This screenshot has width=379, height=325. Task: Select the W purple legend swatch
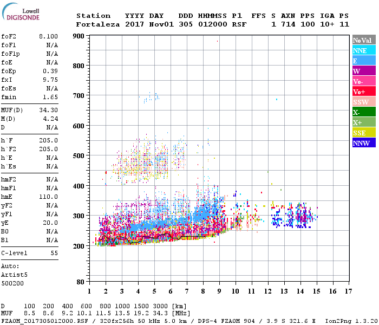[x=364, y=71]
